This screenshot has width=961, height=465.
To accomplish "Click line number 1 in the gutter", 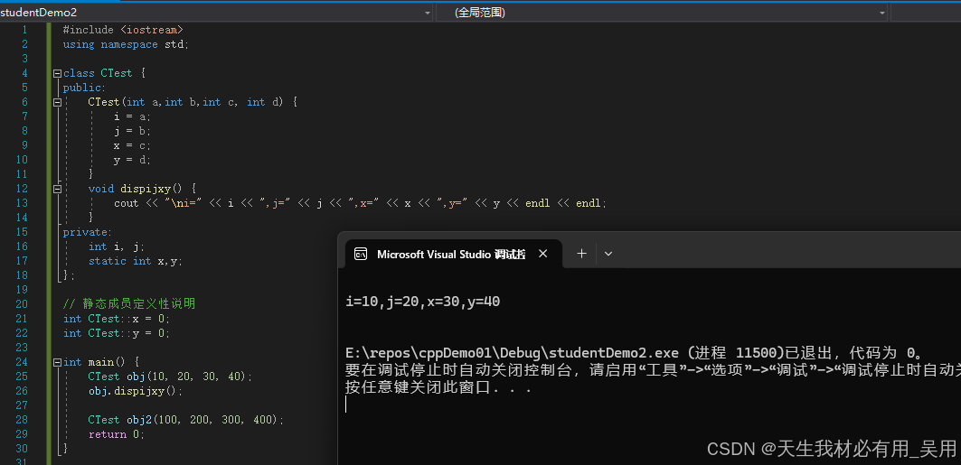I will 24,30.
